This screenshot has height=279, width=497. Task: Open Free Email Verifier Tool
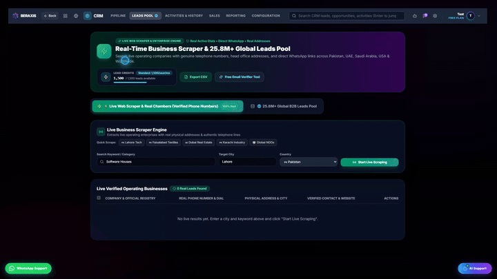(240, 77)
